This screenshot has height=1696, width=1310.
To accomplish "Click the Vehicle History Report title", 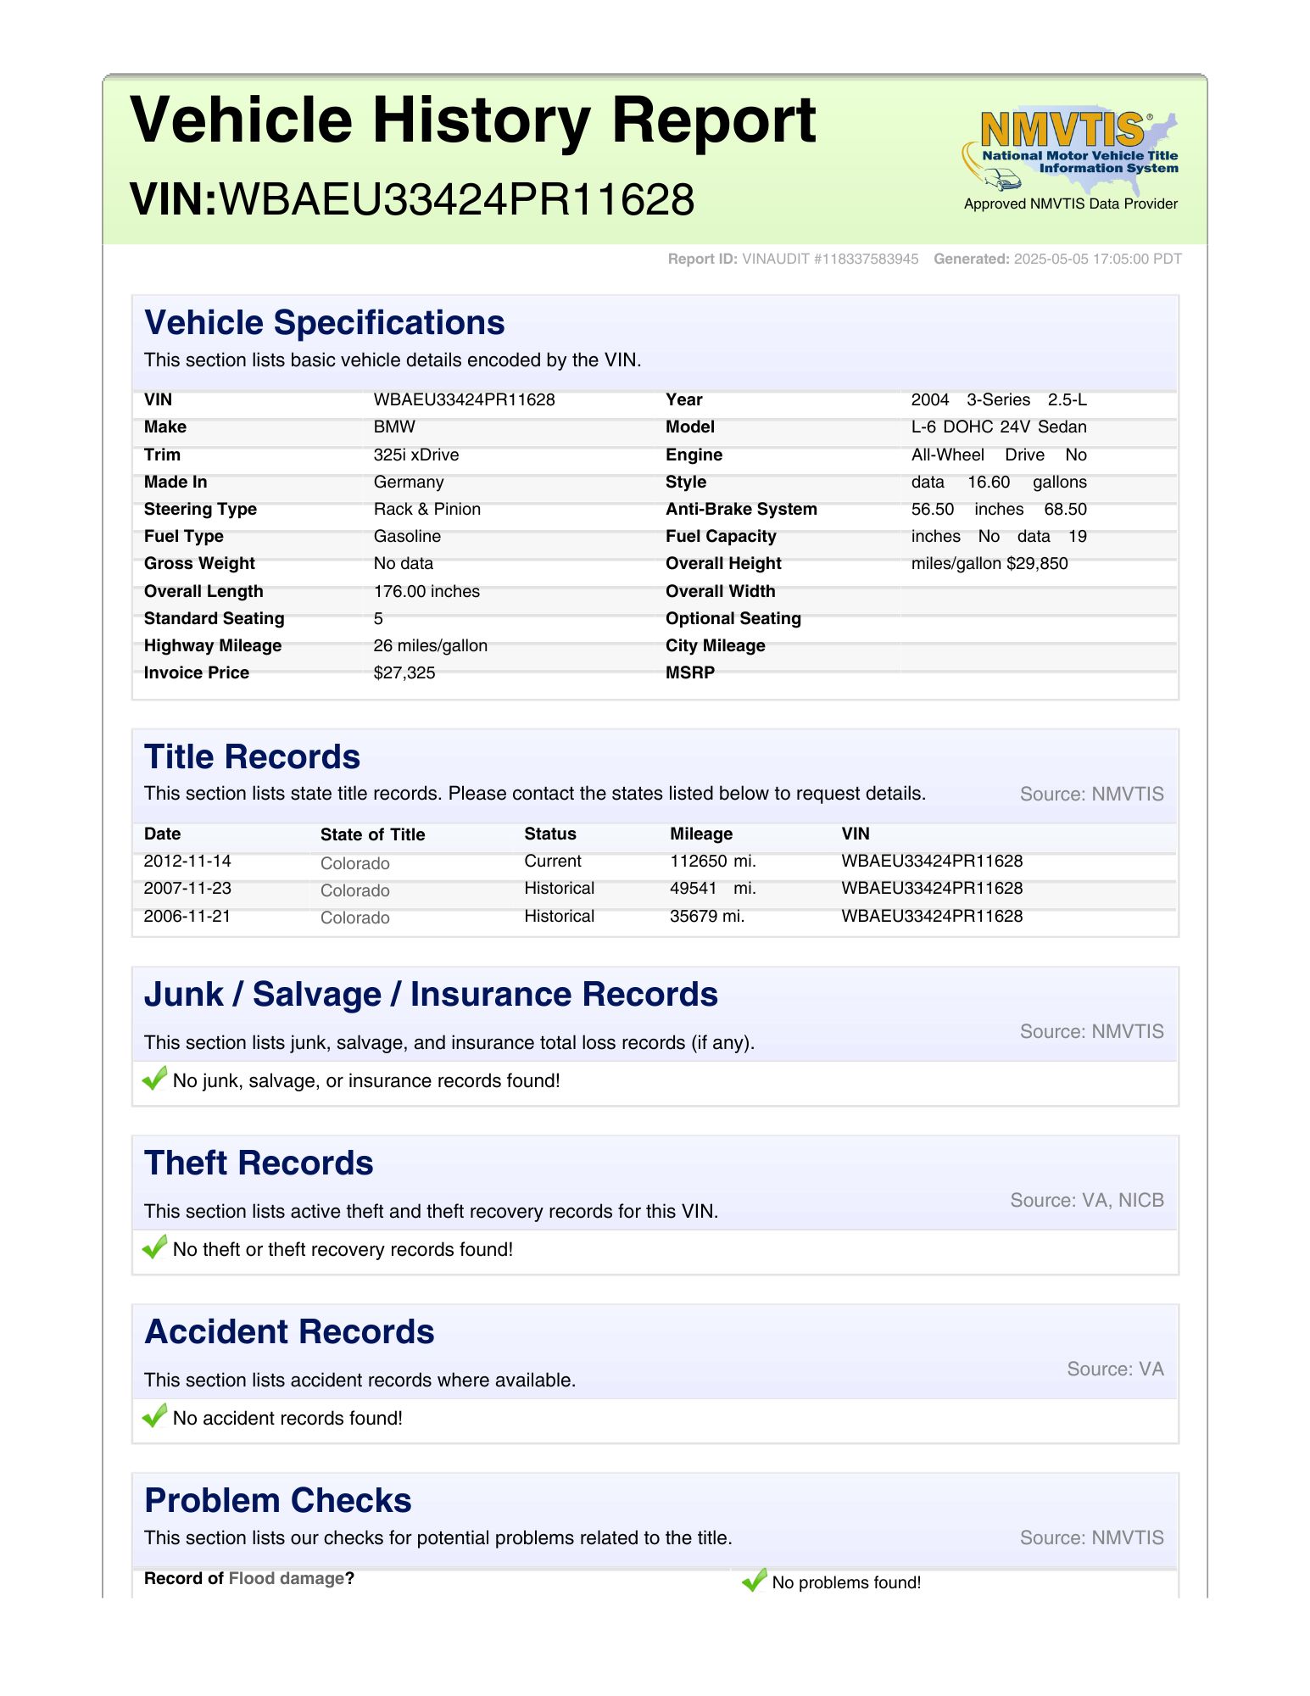I will [x=472, y=120].
